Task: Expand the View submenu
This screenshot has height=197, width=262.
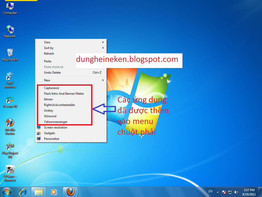Action: pos(71,42)
